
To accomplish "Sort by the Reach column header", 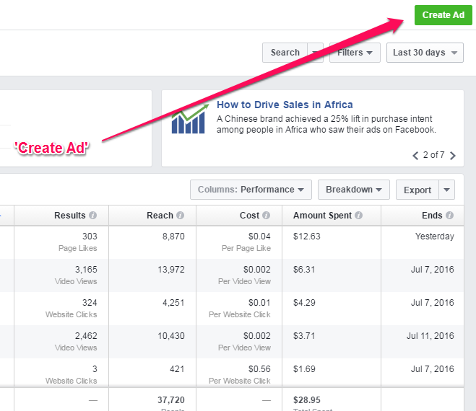I will pos(160,216).
